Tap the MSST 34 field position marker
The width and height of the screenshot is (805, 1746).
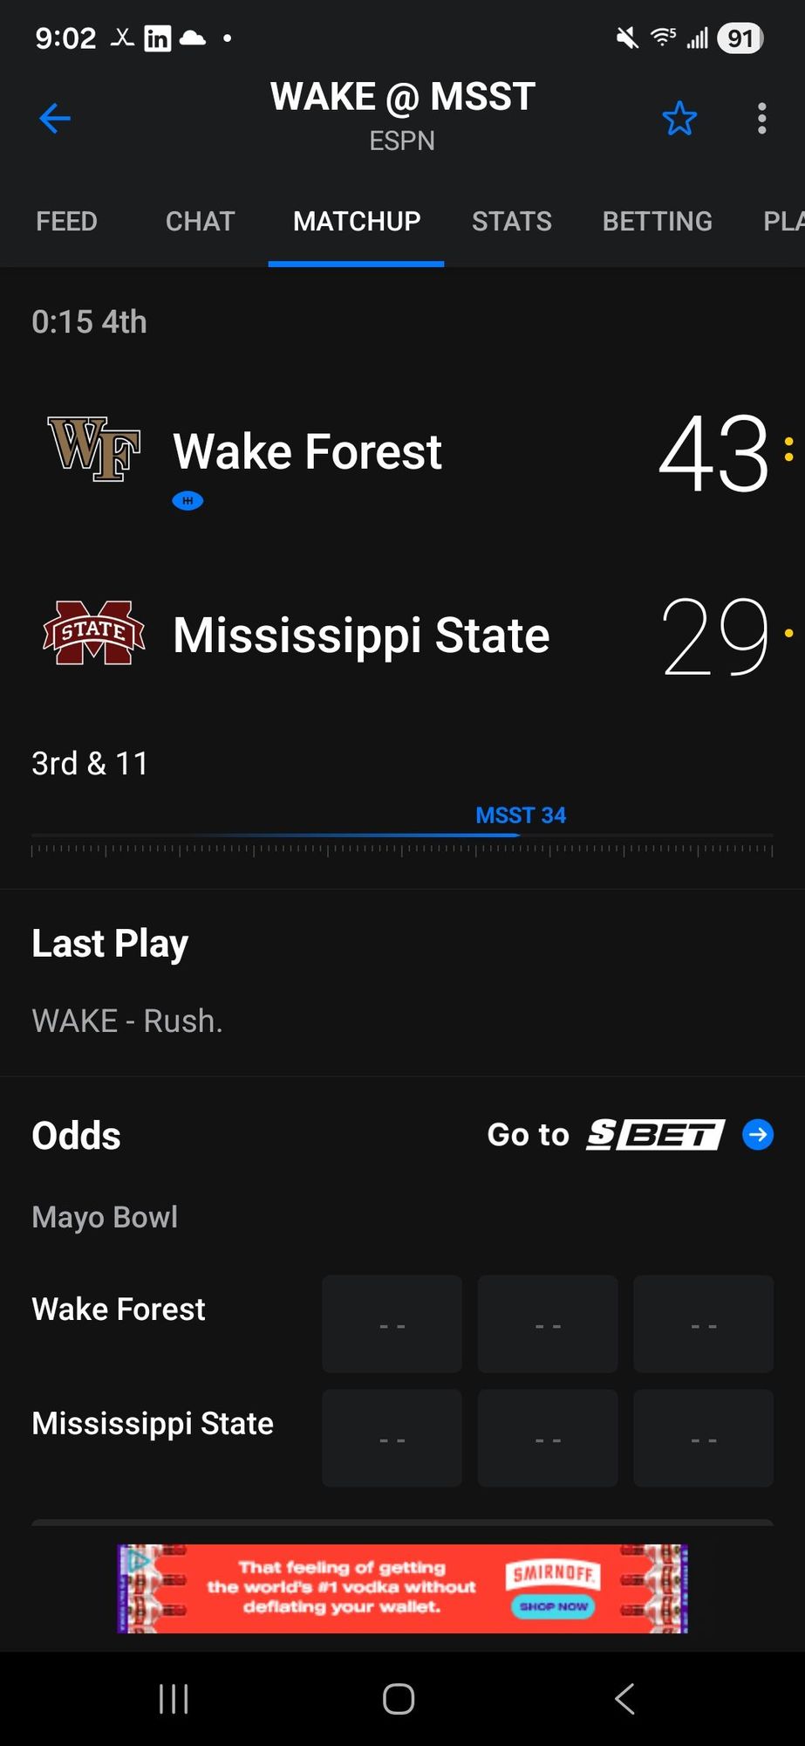521,815
